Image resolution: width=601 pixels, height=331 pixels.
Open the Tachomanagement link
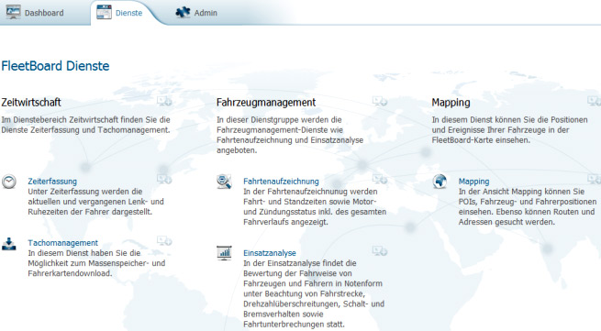[63, 243]
